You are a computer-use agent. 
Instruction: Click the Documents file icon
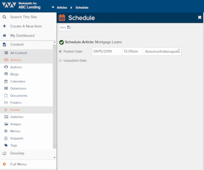coord(6,95)
